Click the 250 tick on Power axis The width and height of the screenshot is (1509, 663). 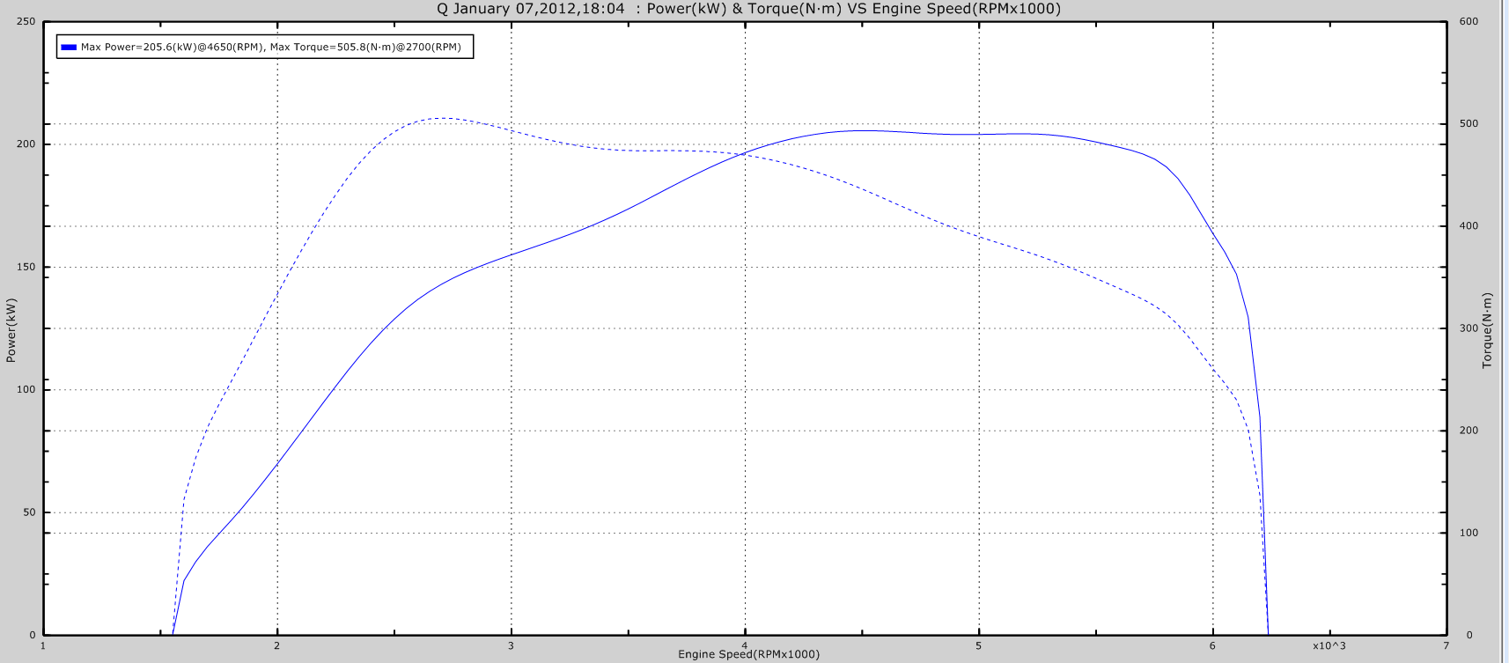(26, 21)
